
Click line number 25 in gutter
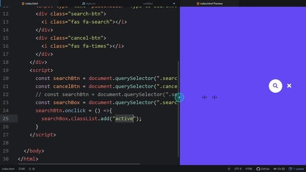(x=6, y=118)
